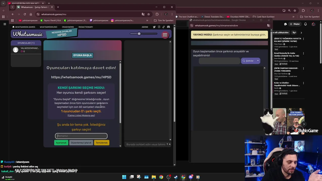
Task: Click the Şarkılar search button
Action: pos(248,61)
